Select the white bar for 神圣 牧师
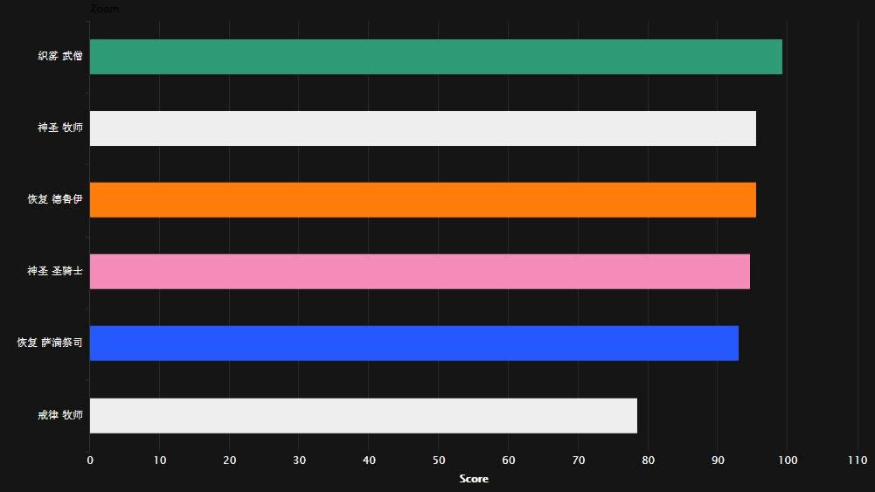The image size is (875, 492). coord(422,128)
